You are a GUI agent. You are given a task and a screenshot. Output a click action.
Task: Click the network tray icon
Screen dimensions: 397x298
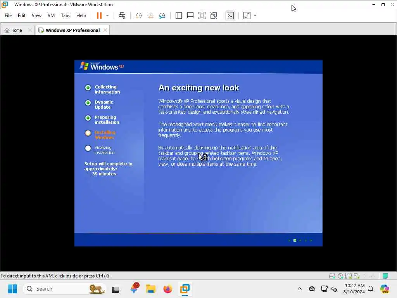(325, 289)
